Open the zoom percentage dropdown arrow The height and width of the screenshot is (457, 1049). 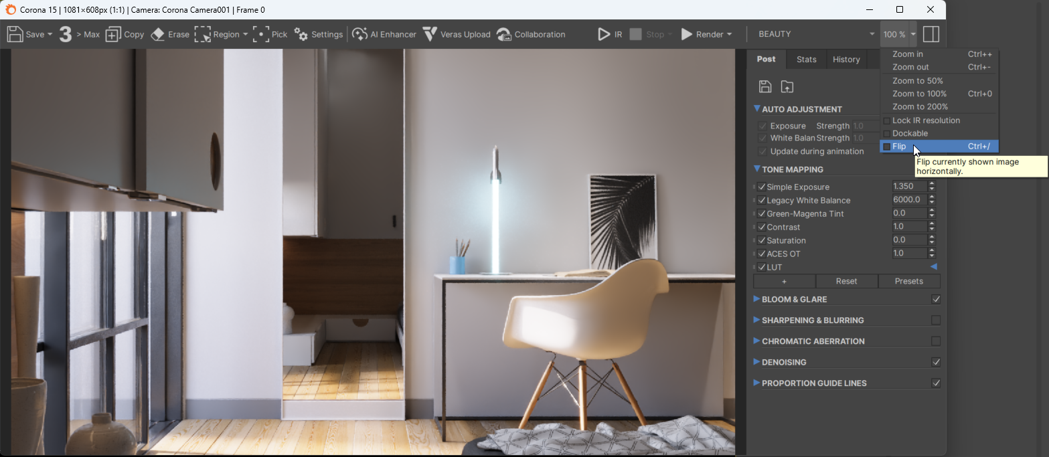(x=913, y=34)
